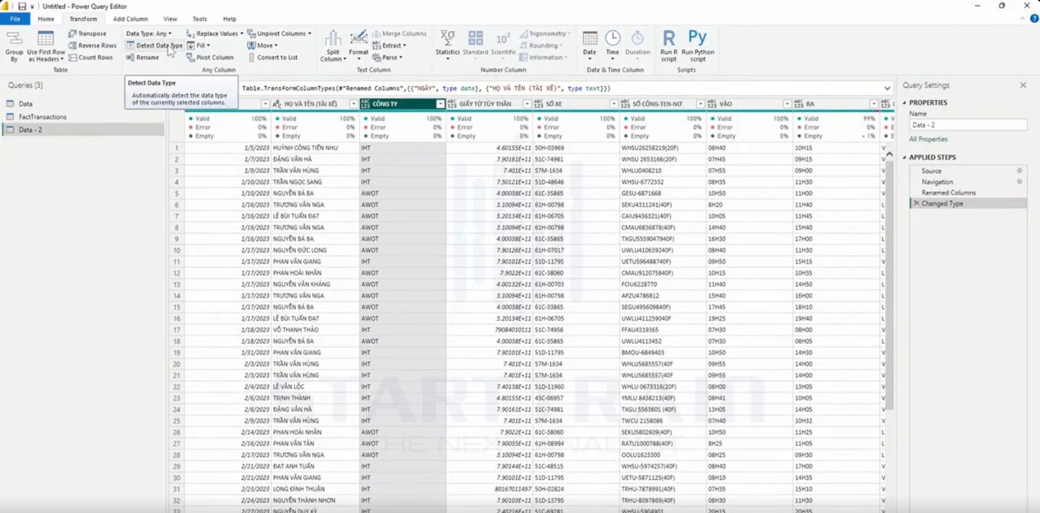
Task: Run a Python script
Action: coord(697,46)
